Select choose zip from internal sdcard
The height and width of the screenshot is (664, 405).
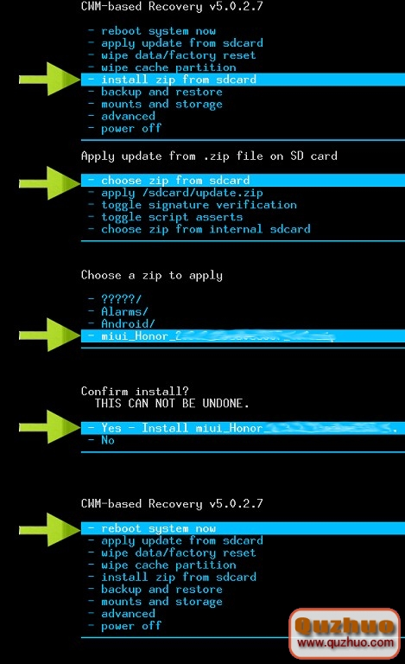coord(199,229)
